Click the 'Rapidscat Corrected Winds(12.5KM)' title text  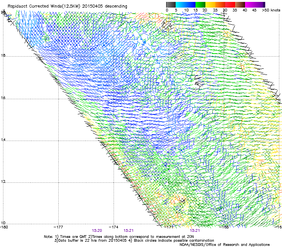pos(44,6)
